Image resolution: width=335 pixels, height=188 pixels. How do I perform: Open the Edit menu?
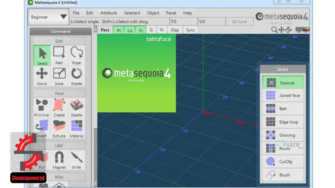pyautogui.click(x=90, y=13)
